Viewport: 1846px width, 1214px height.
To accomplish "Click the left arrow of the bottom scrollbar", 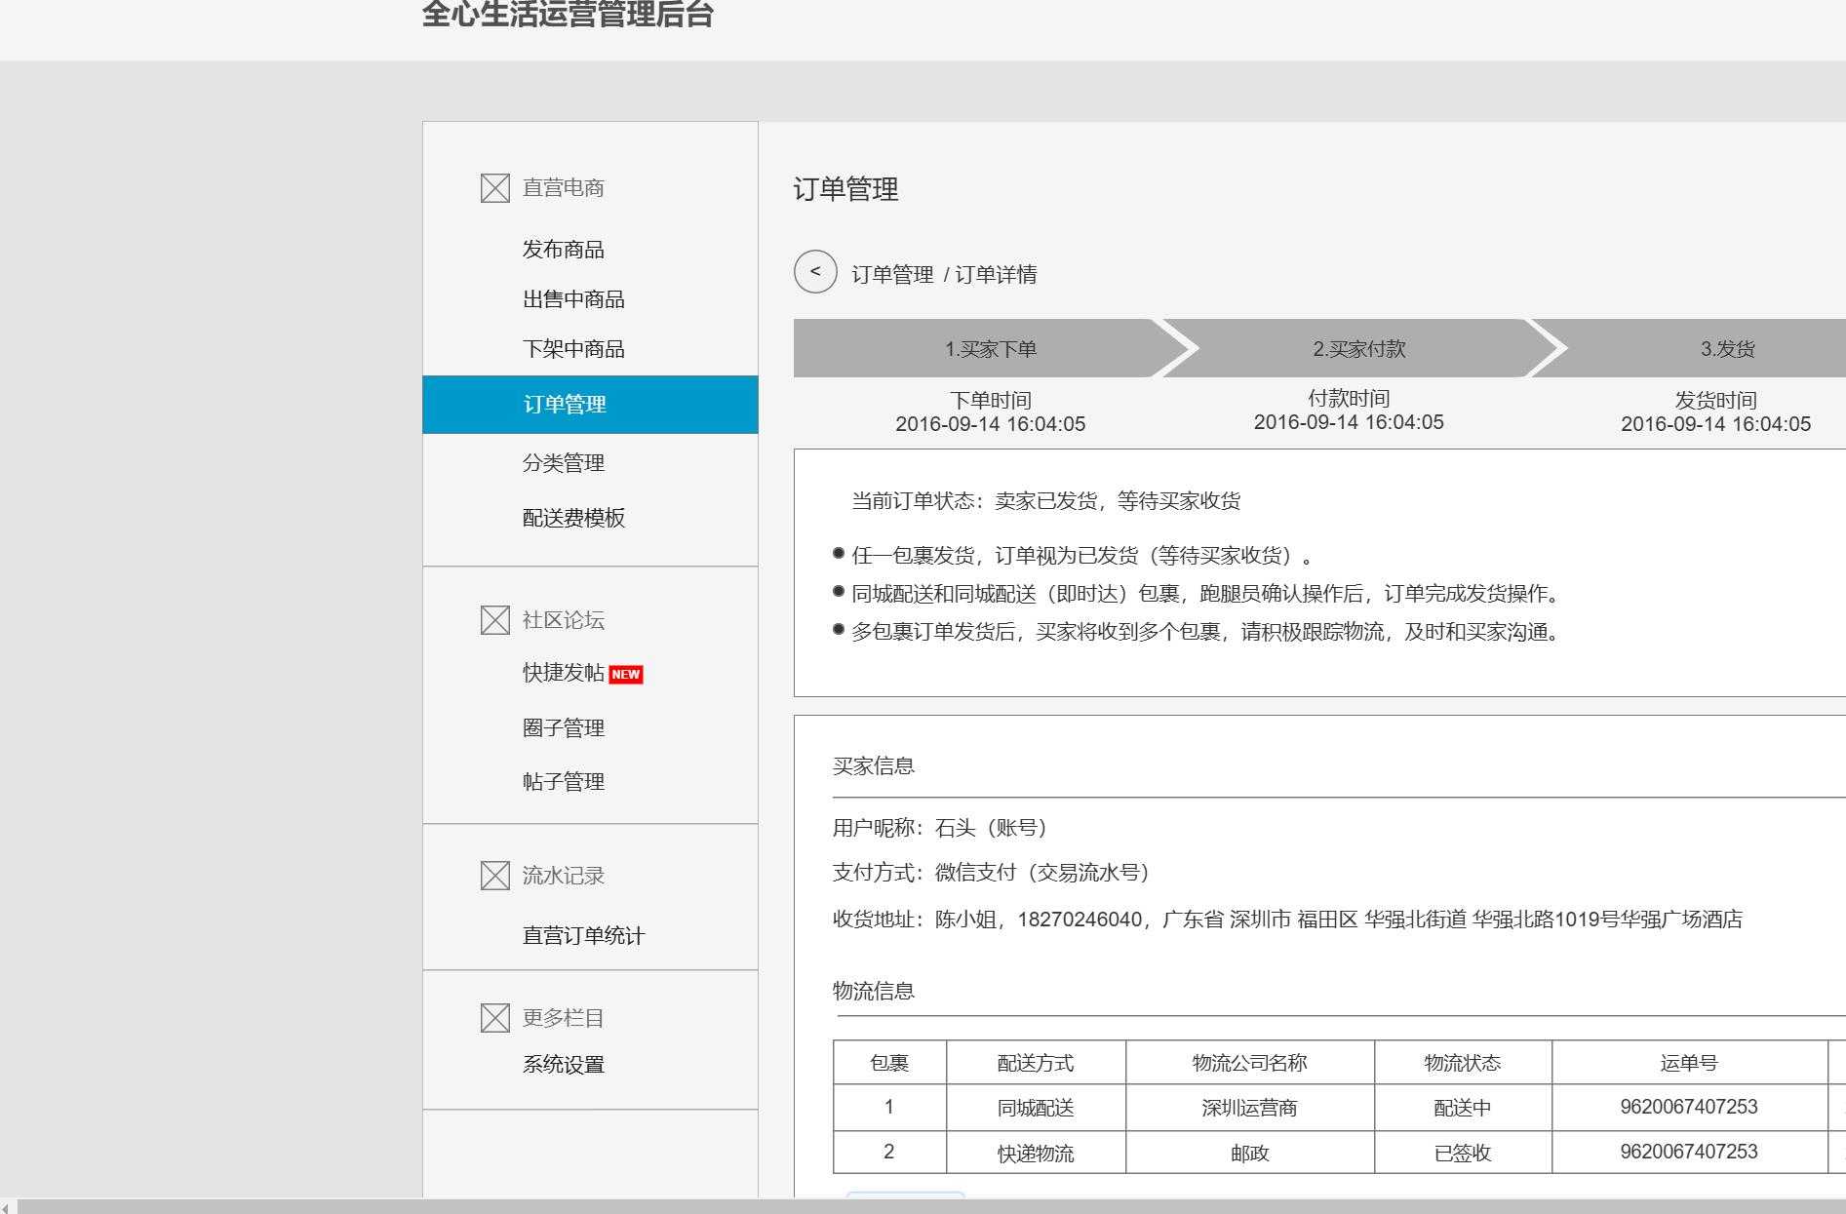I will click(x=8, y=1205).
